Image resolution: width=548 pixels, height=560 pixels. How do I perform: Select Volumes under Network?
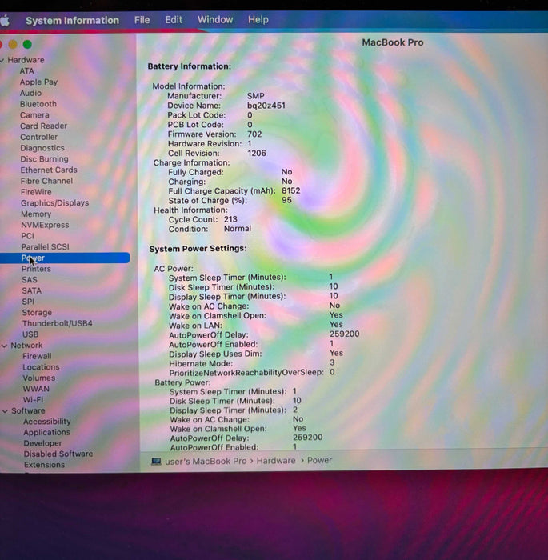pos(39,378)
